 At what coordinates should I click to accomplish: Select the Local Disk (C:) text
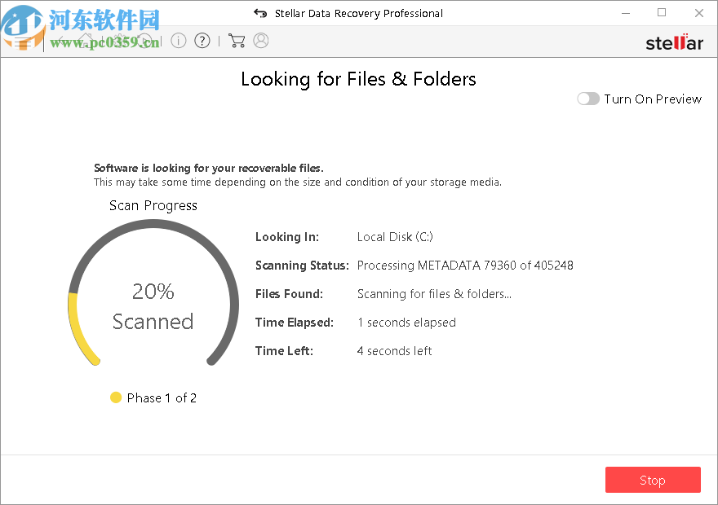395,237
